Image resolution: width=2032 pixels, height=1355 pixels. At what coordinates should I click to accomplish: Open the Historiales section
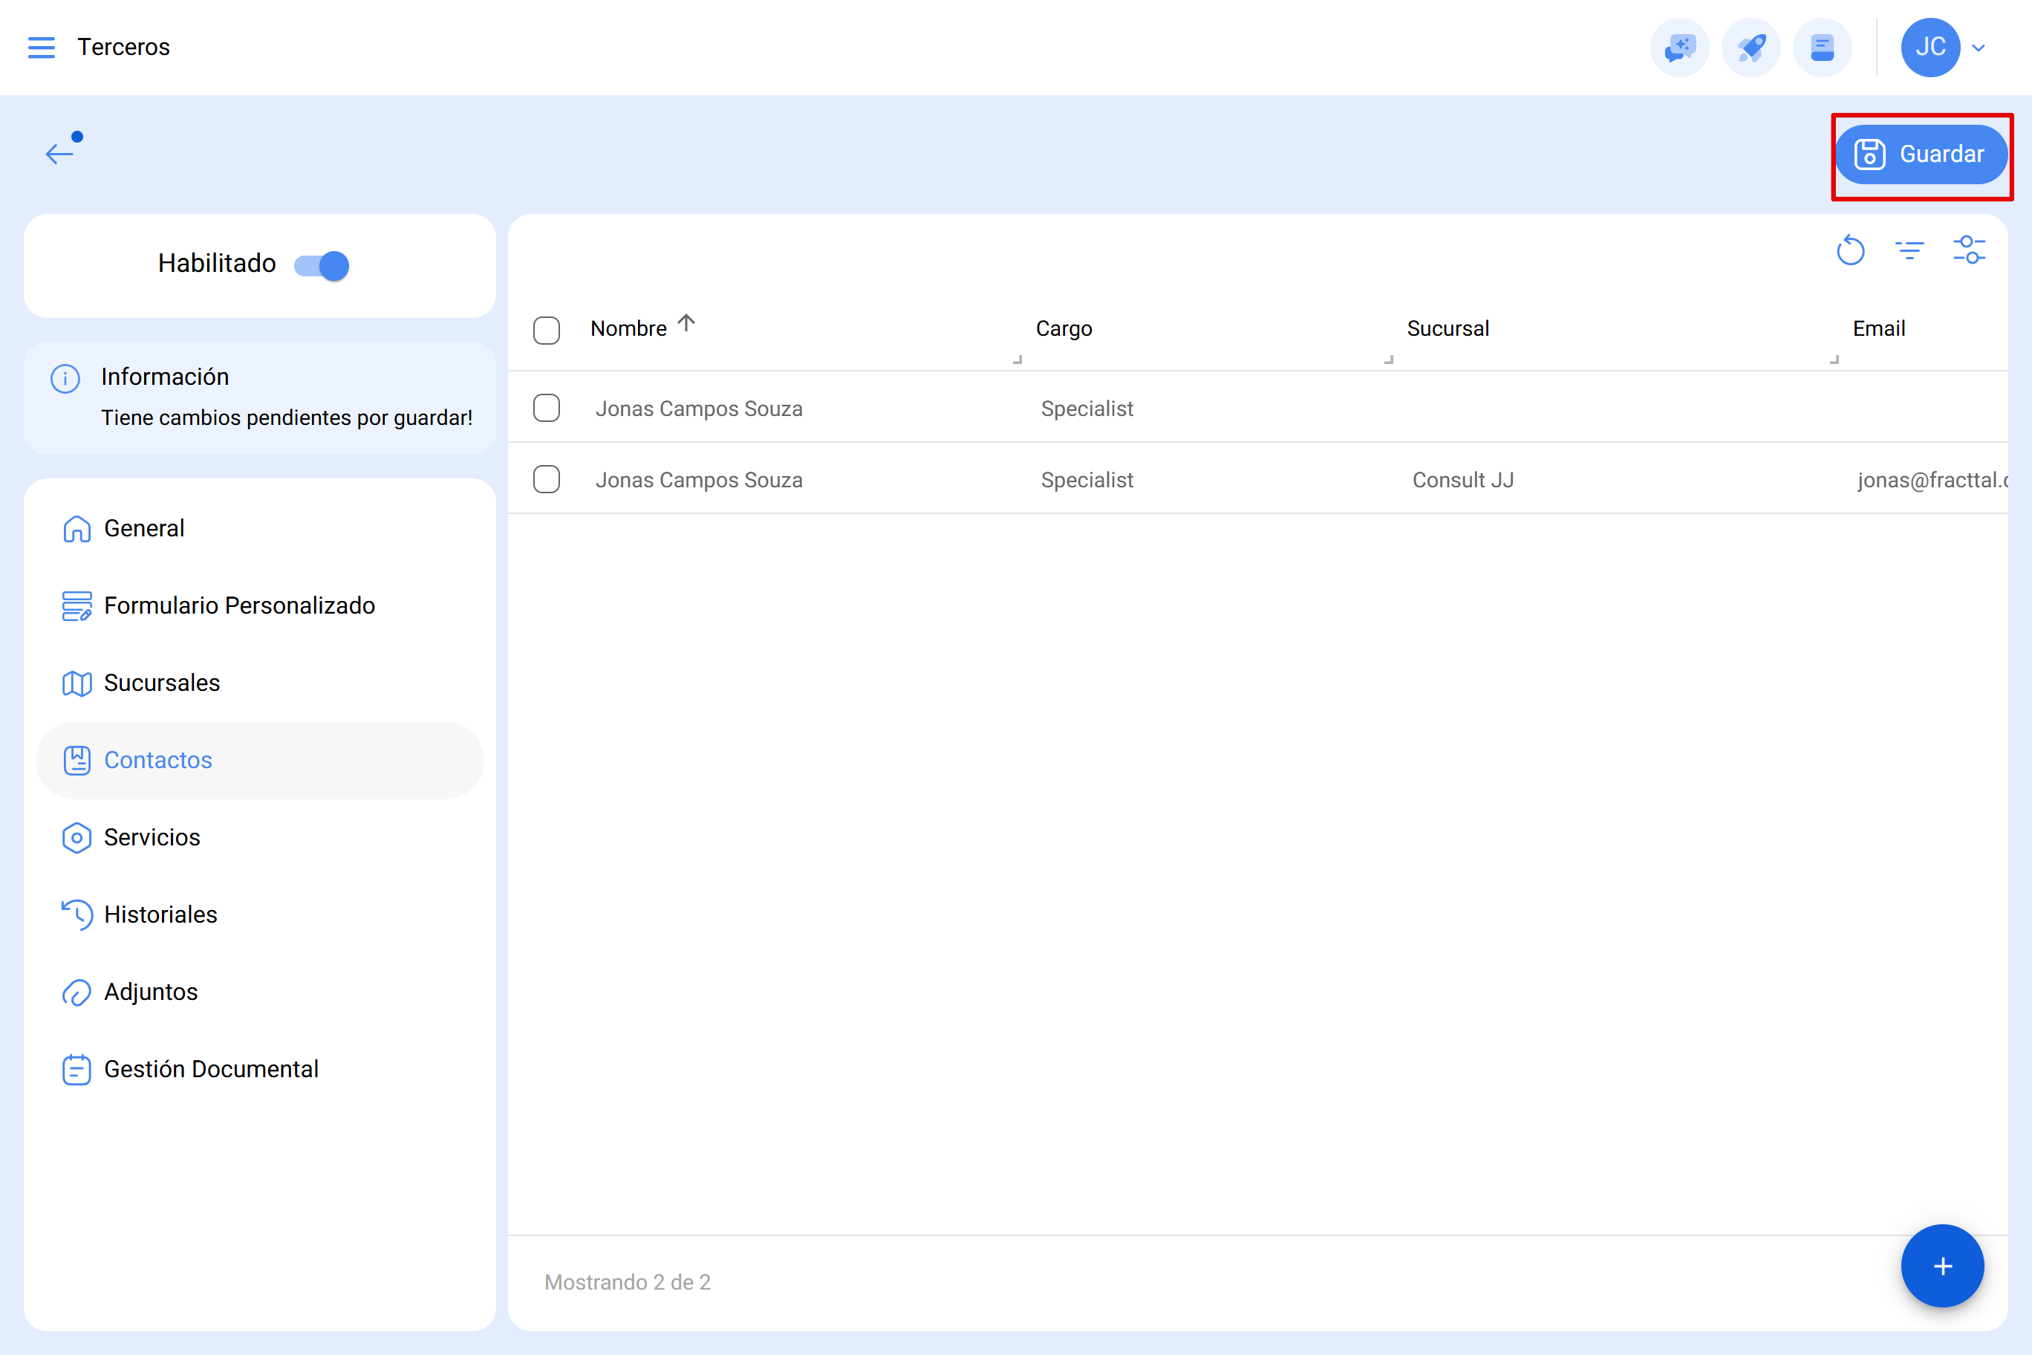(260, 915)
